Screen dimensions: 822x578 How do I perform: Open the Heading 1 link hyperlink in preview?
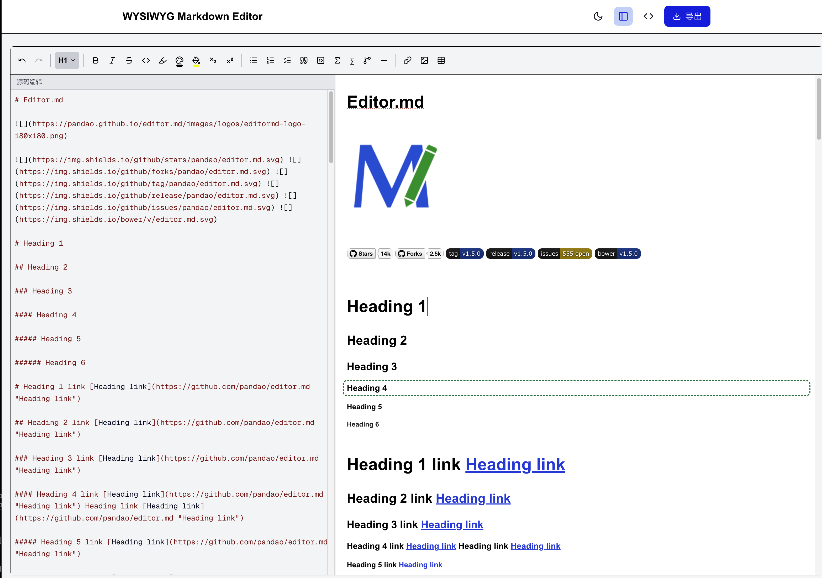(x=515, y=465)
